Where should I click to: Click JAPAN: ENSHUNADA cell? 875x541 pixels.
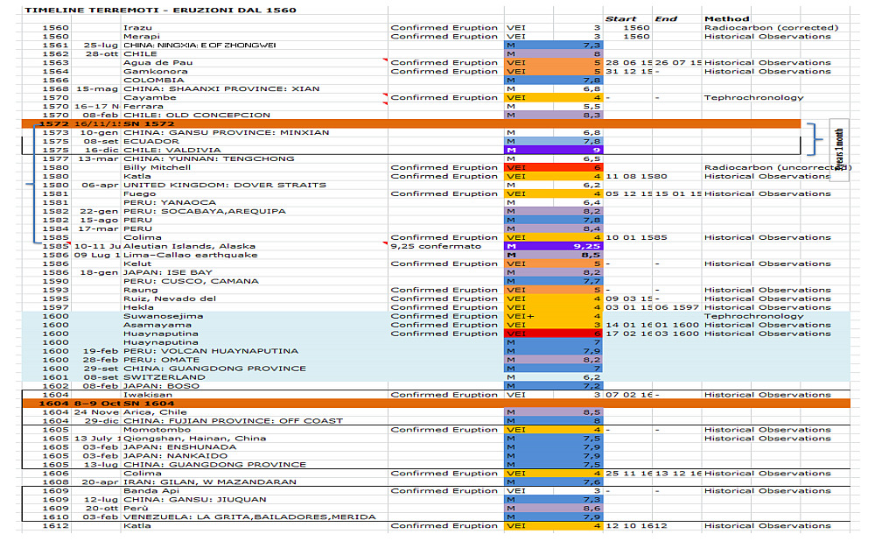(179, 447)
